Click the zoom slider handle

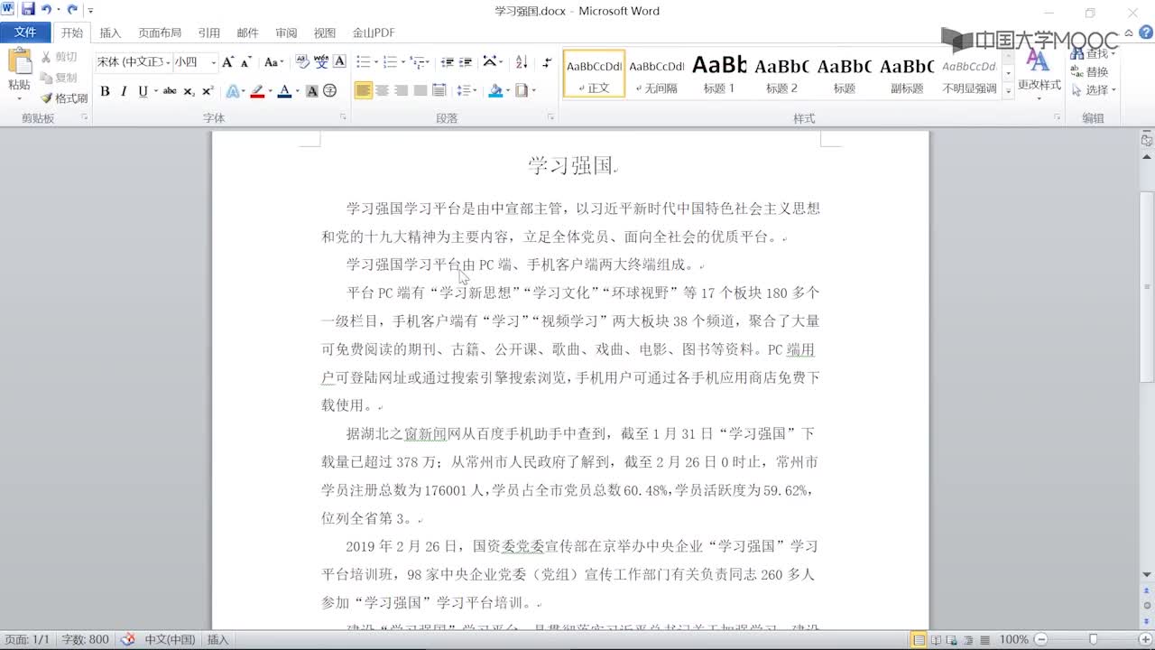1093,640
